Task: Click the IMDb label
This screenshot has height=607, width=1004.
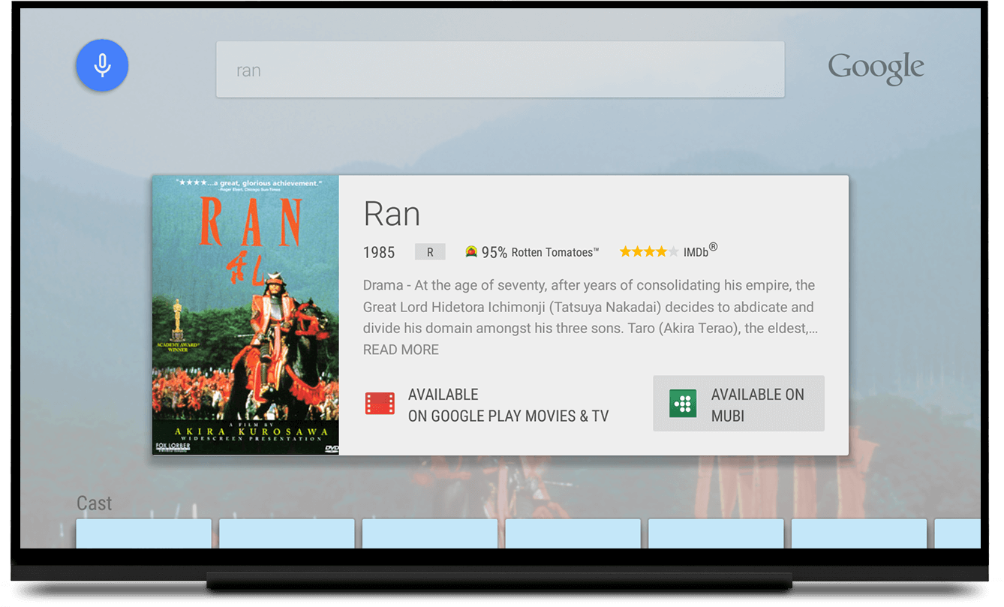Action: point(700,251)
